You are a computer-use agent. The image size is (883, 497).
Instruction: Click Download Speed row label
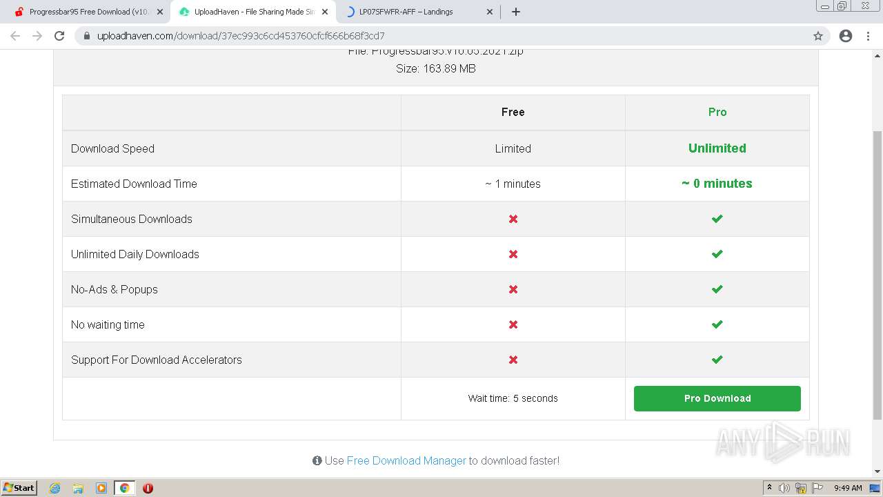pos(112,148)
